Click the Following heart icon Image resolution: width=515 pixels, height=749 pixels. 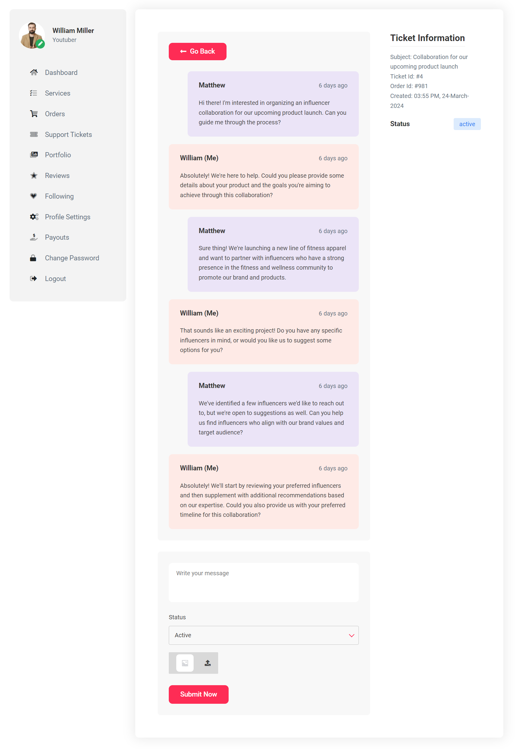[34, 196]
